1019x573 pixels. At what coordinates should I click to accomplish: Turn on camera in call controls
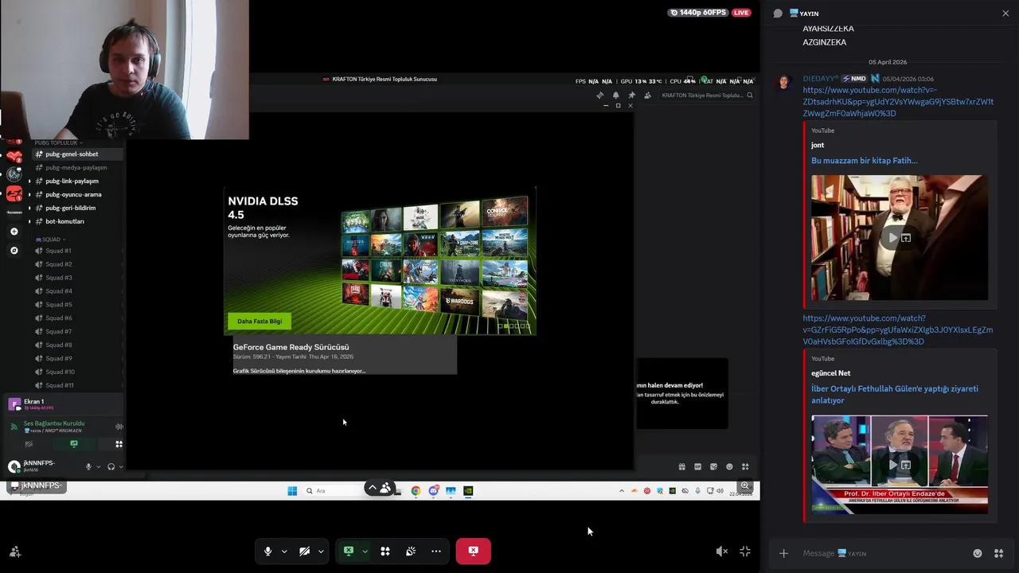(x=304, y=551)
